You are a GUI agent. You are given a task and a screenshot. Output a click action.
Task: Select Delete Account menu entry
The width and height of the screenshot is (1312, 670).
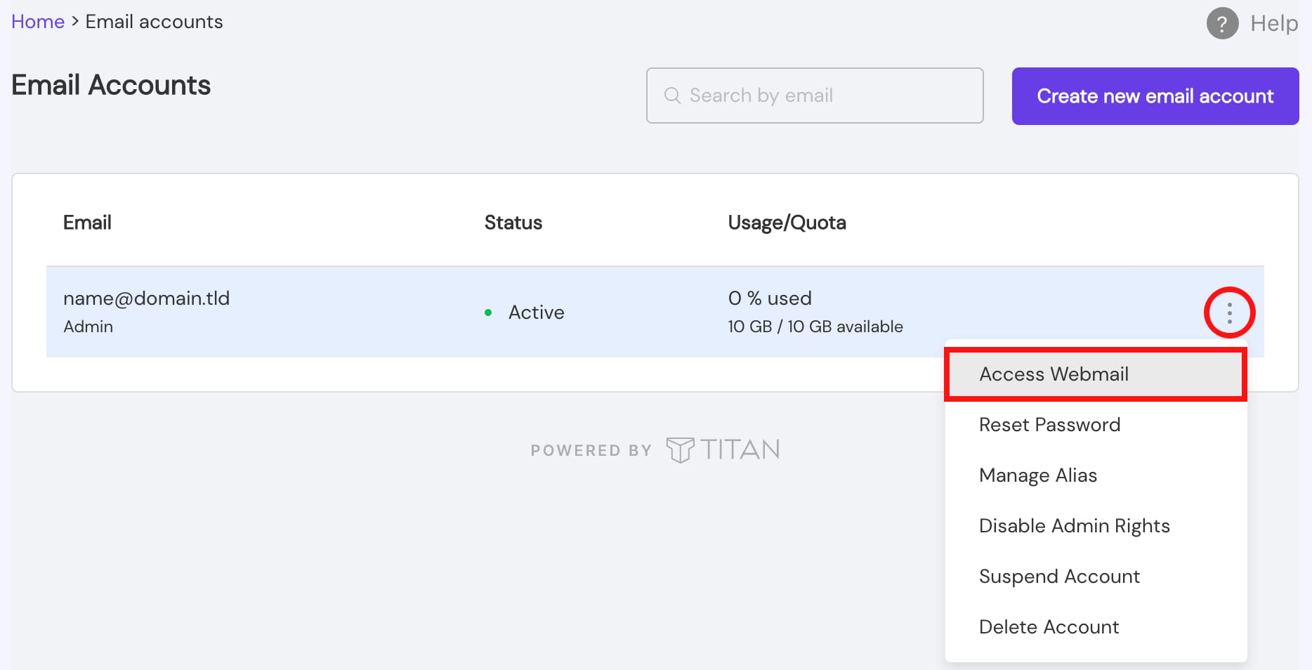pos(1049,627)
